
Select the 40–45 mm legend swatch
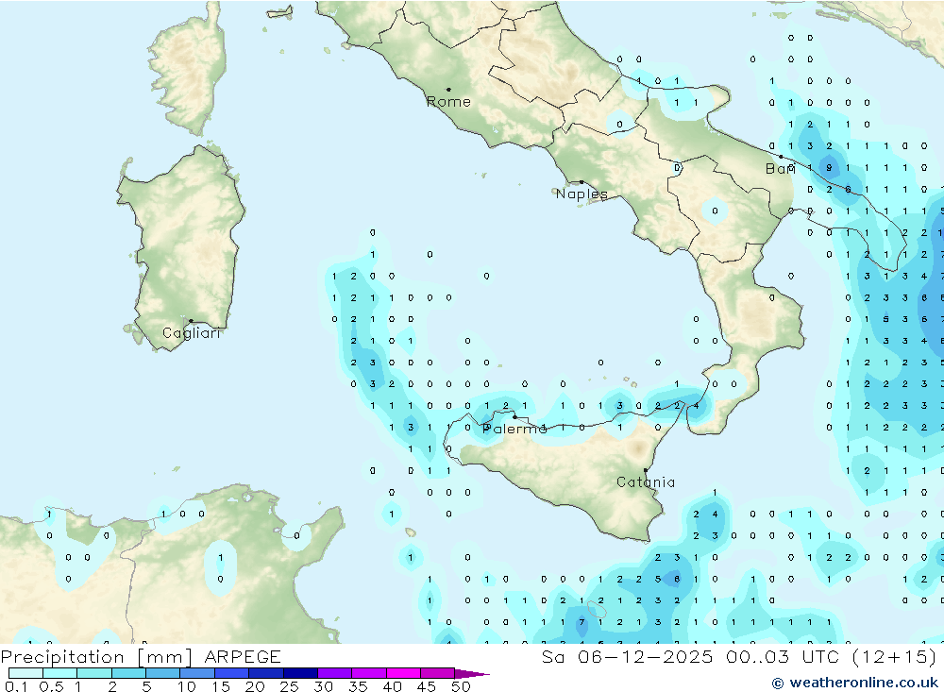point(403,673)
